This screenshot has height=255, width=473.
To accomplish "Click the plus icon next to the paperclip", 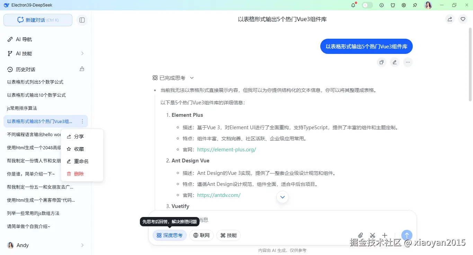I will click(384, 235).
